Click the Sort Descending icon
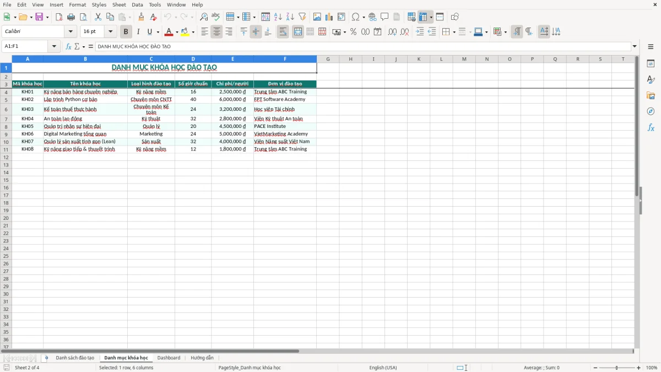Image resolution: width=661 pixels, height=372 pixels. (x=290, y=17)
